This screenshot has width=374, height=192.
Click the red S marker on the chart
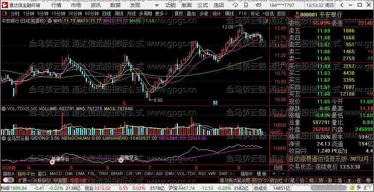[x=124, y=103]
